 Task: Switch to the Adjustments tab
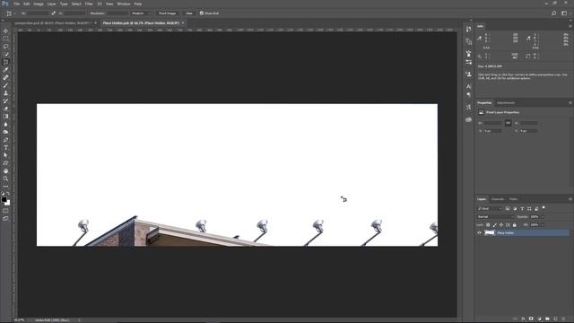pos(506,103)
